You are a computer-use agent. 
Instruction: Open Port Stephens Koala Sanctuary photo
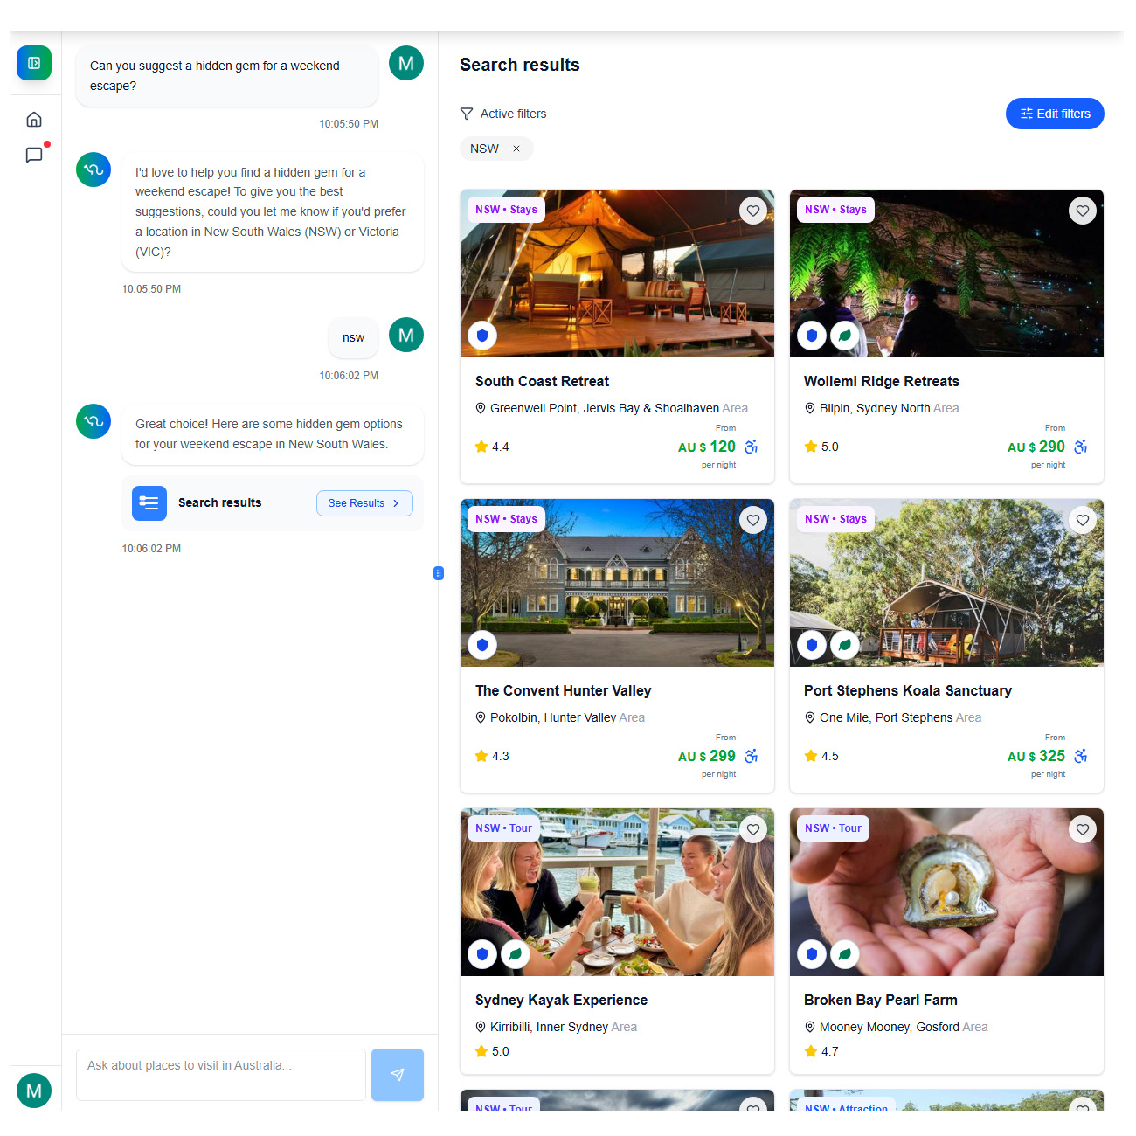click(946, 583)
